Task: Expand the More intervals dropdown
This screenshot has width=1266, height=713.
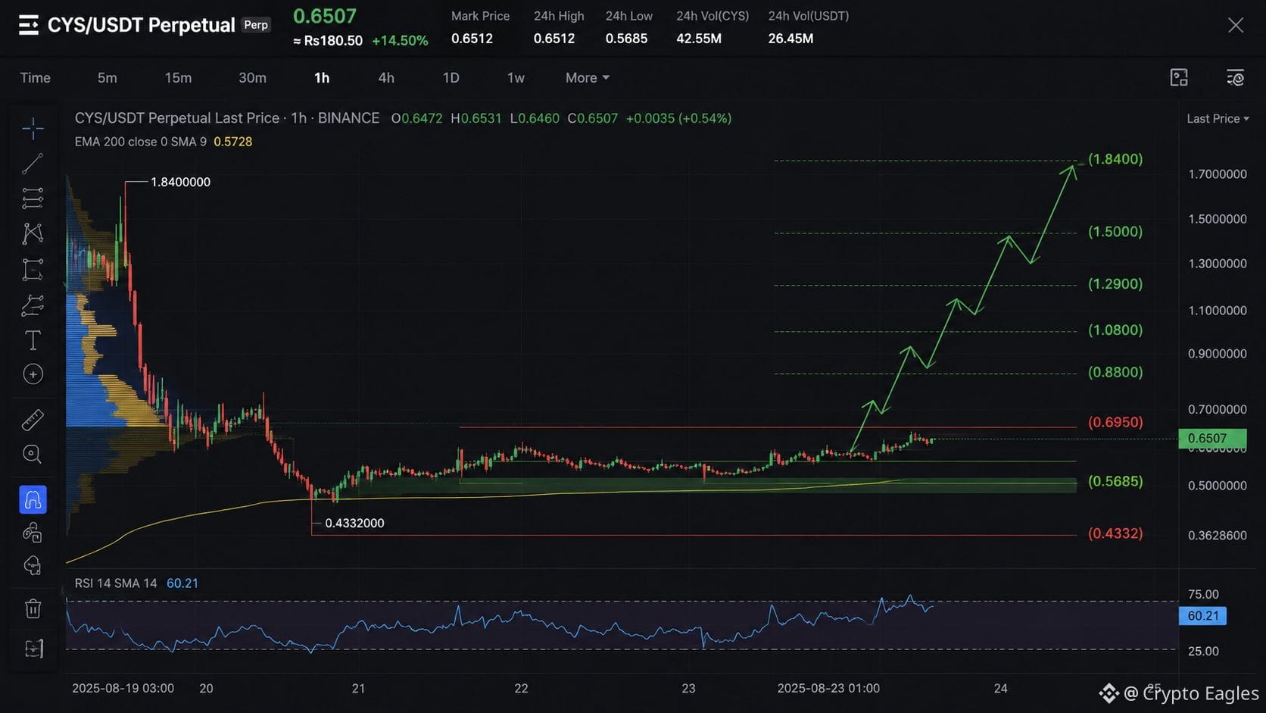Action: click(x=588, y=78)
